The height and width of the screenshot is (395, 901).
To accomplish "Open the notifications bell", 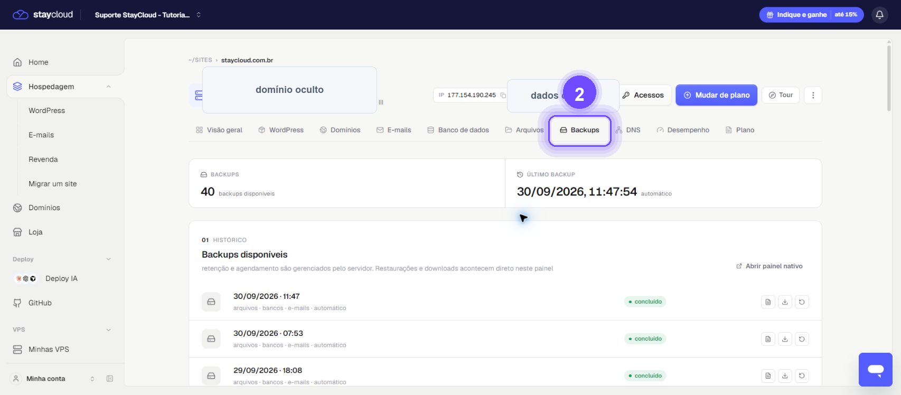I will 879,15.
